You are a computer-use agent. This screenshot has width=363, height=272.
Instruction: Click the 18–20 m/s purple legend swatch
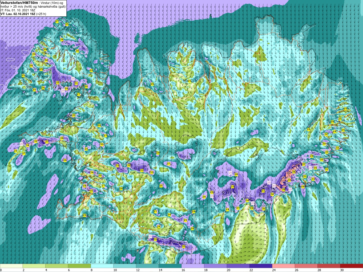[216, 266]
